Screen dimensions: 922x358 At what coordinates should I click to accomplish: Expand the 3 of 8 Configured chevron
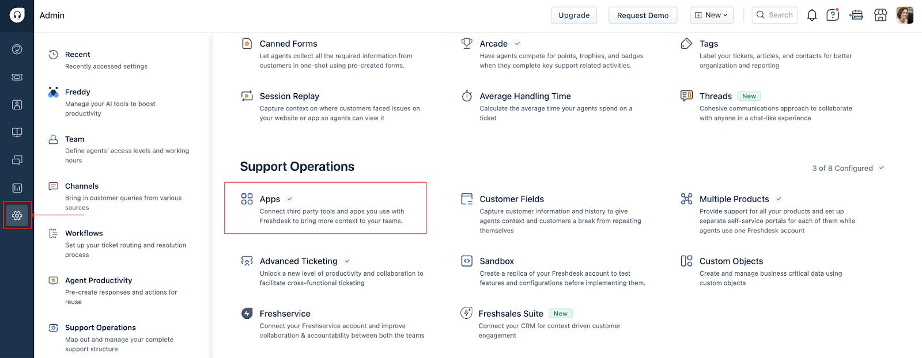[882, 168]
